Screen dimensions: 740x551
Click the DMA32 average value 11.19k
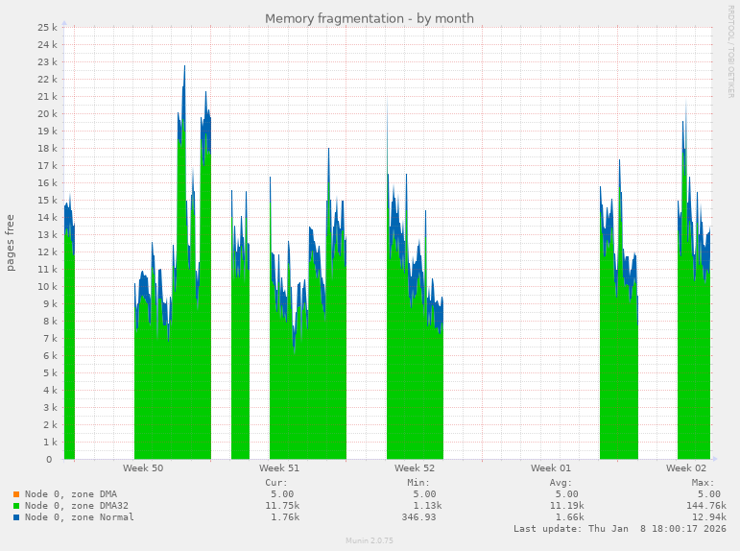(567, 506)
